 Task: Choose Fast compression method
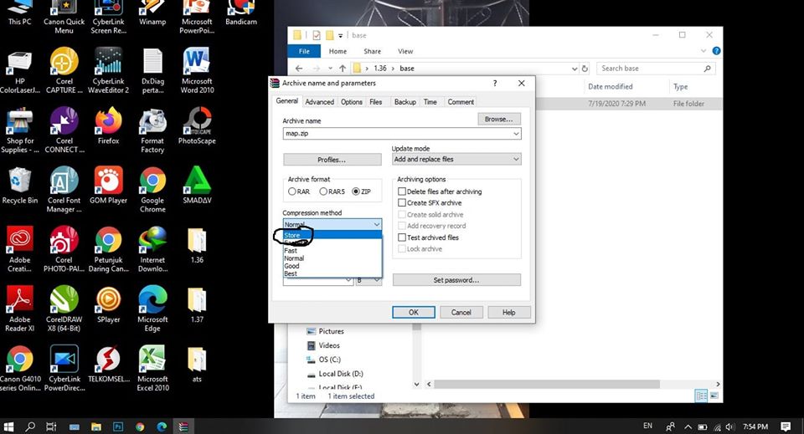click(332, 251)
